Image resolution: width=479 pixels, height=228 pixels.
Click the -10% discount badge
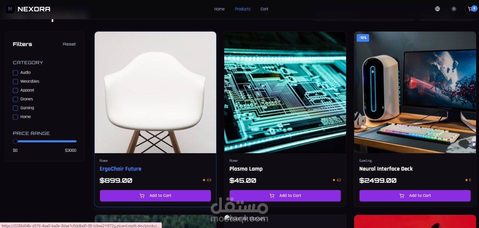[x=363, y=38]
